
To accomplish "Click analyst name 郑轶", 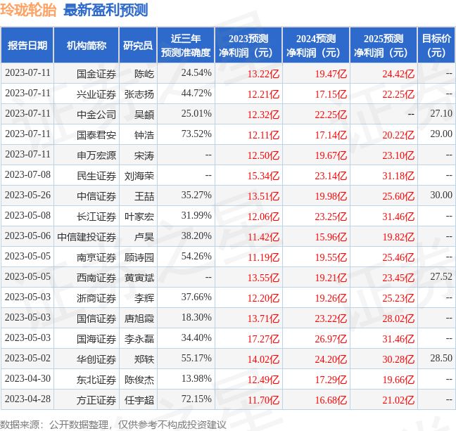I will [144, 359].
